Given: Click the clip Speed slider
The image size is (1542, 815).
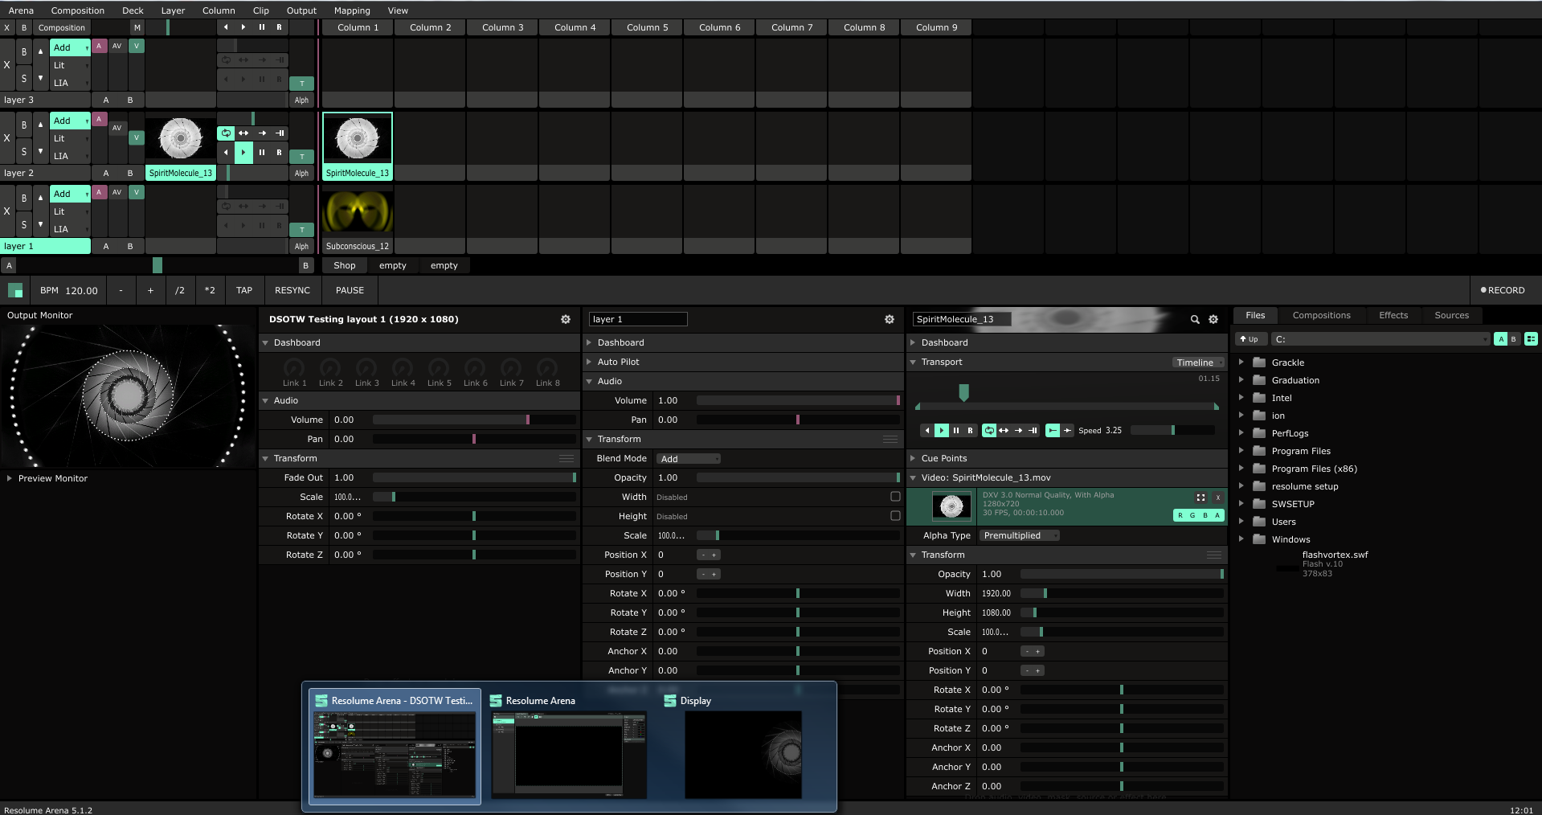Looking at the screenshot, I should coord(1172,431).
